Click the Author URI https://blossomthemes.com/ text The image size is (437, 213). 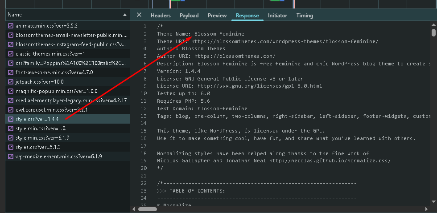[235, 56]
